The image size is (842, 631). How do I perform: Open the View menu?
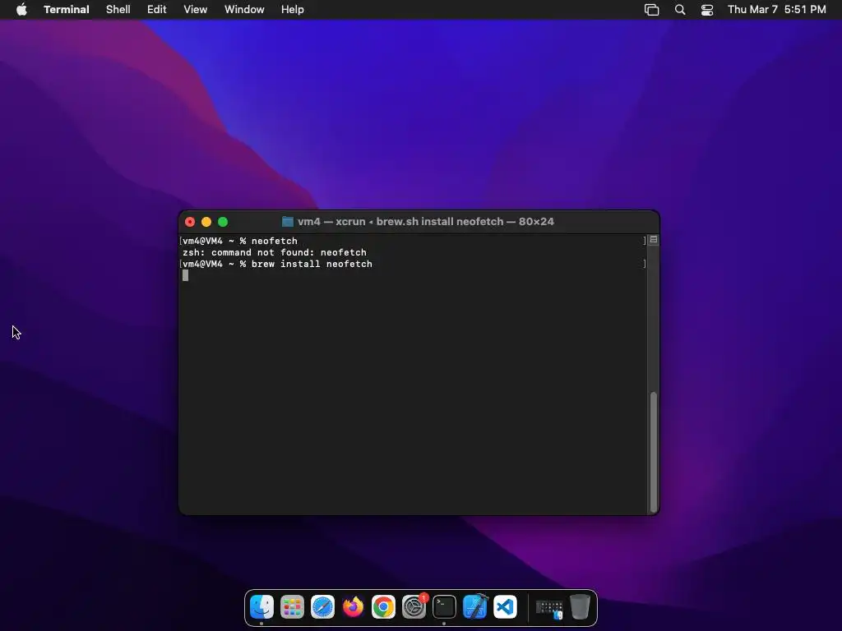pos(196,10)
